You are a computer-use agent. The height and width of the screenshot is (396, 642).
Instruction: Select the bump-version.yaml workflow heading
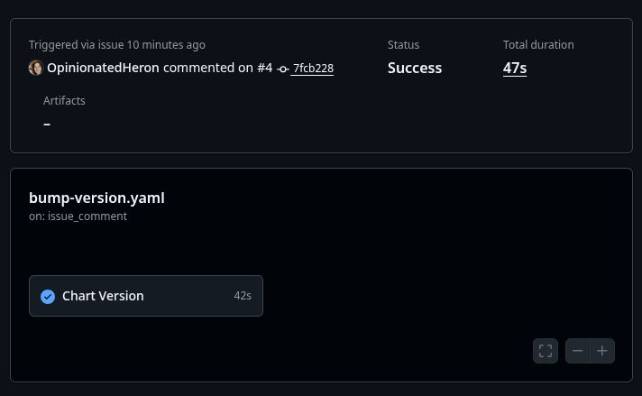96,198
